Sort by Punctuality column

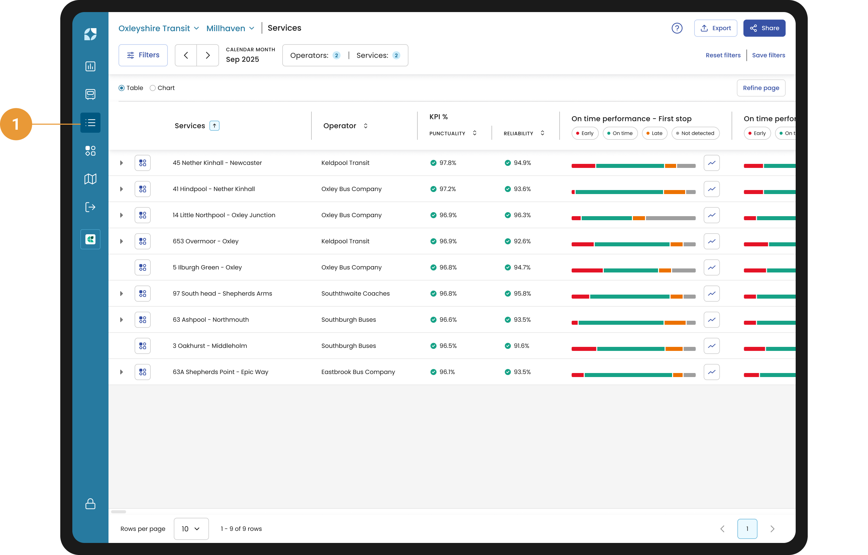[475, 133]
